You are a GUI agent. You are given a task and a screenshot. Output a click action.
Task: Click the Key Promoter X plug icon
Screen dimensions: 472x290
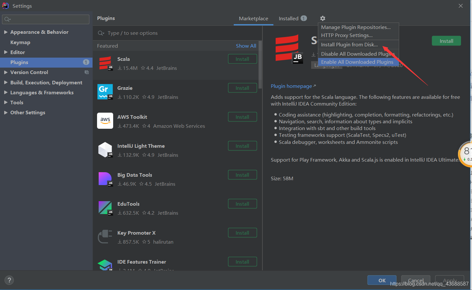105,237
